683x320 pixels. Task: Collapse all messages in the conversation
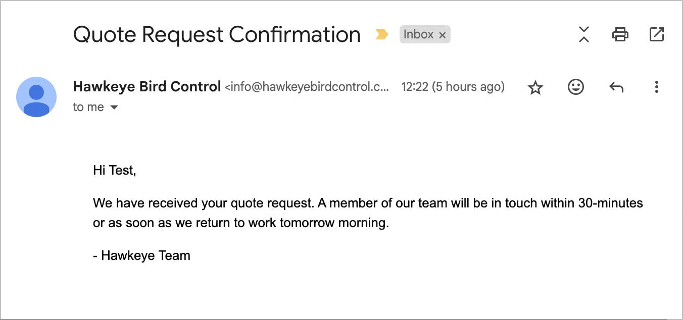coord(584,34)
